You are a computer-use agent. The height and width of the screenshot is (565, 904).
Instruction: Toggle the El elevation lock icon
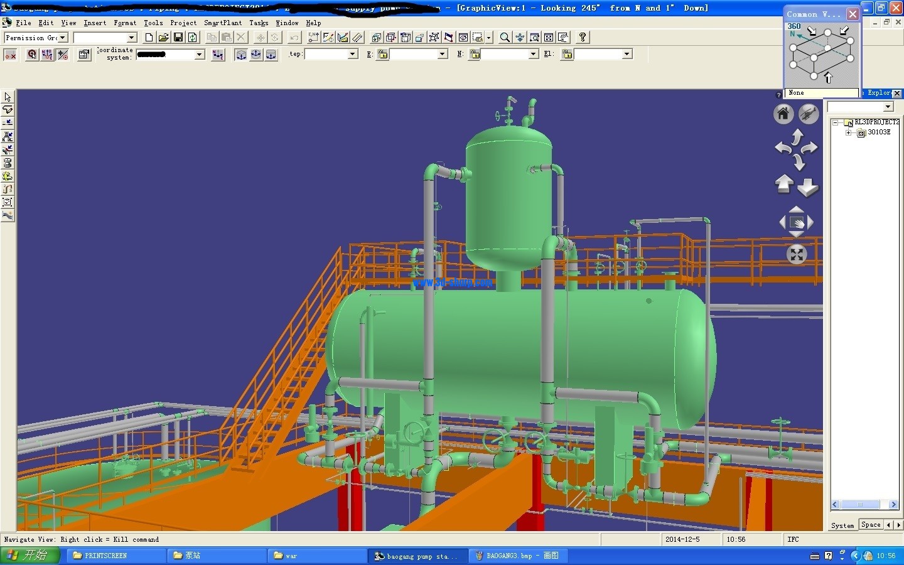point(568,55)
